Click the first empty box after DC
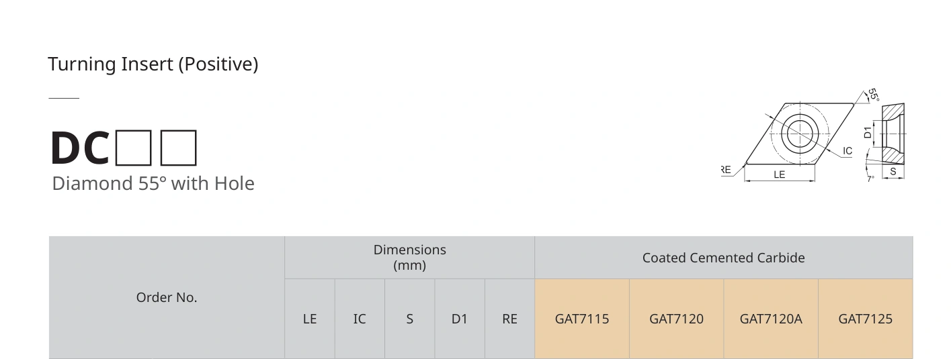The height and width of the screenshot is (359, 951). [133, 148]
